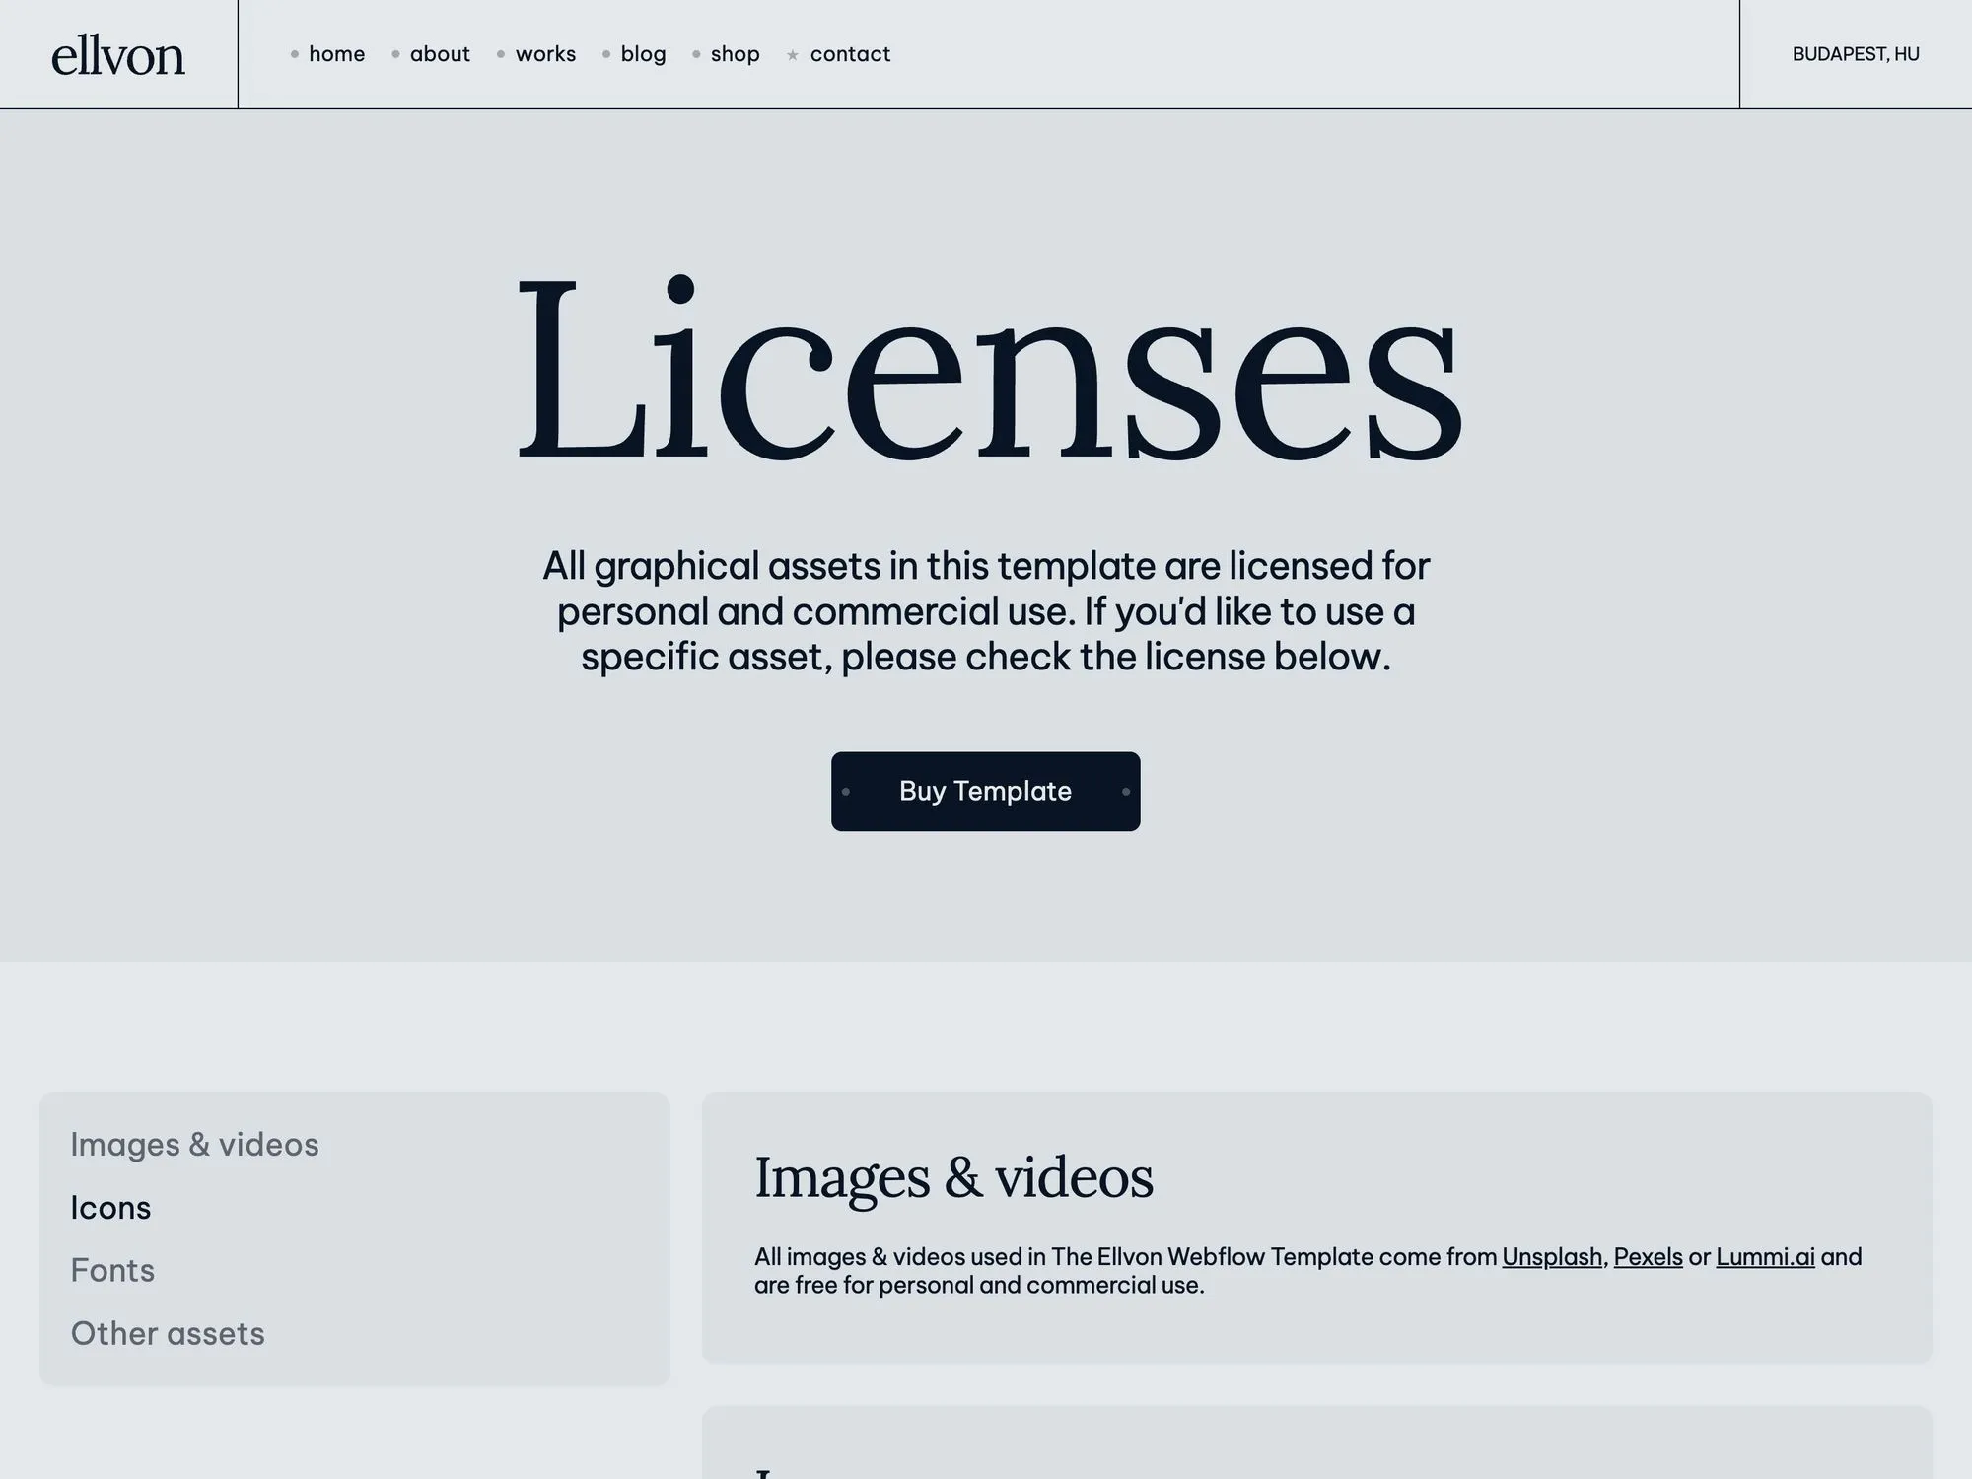Jump to the Fonts section
Screen dimensions: 1972x1479
click(x=112, y=1270)
